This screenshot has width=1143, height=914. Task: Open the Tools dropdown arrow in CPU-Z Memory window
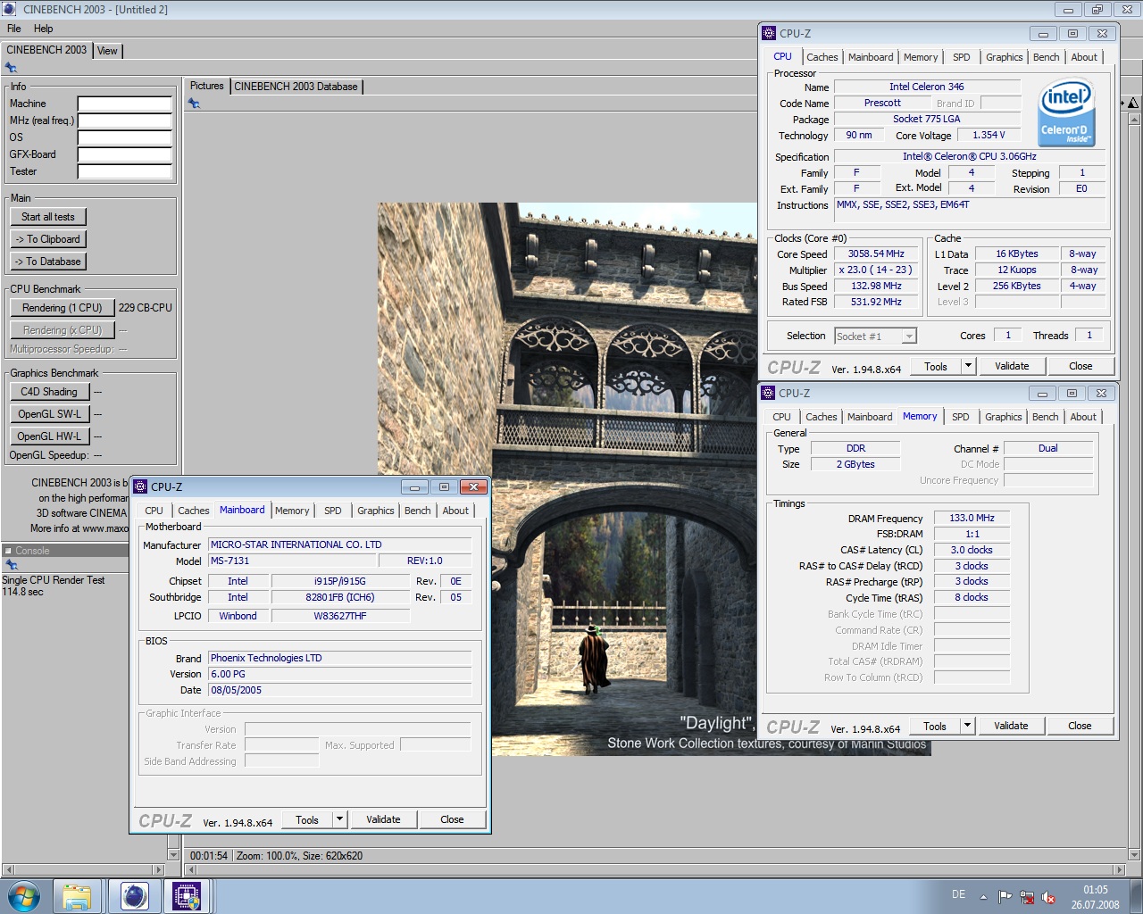(968, 726)
